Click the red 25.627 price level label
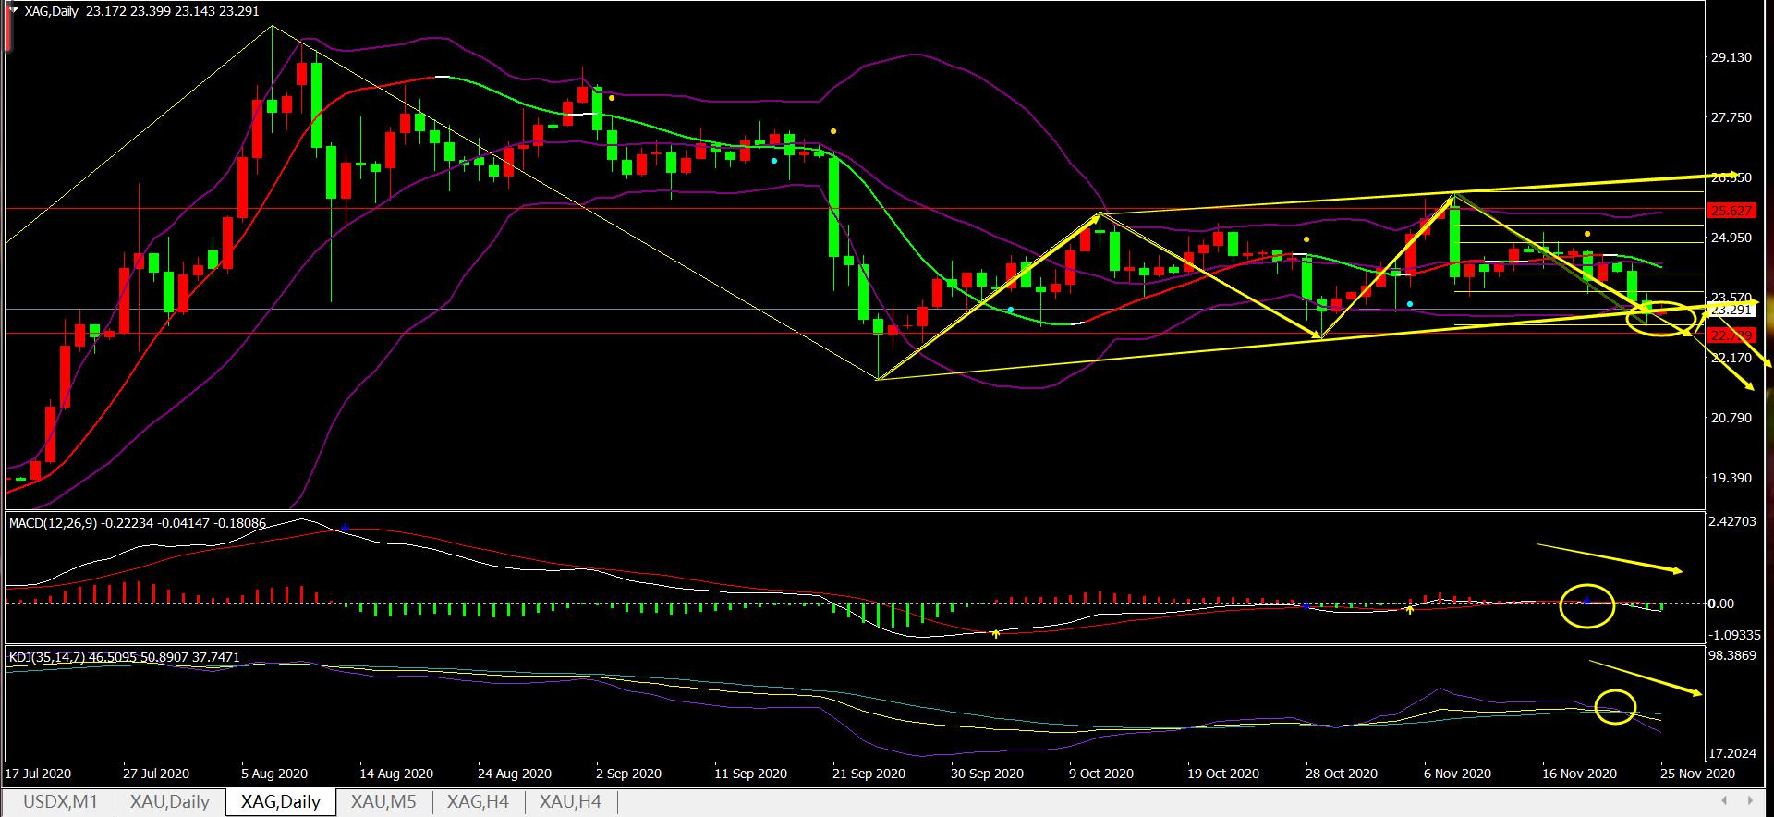Viewport: 1774px width, 817px height. tap(1731, 211)
